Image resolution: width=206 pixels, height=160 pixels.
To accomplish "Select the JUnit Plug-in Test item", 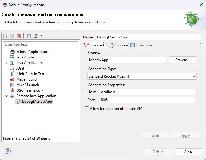I will [x=30, y=74].
